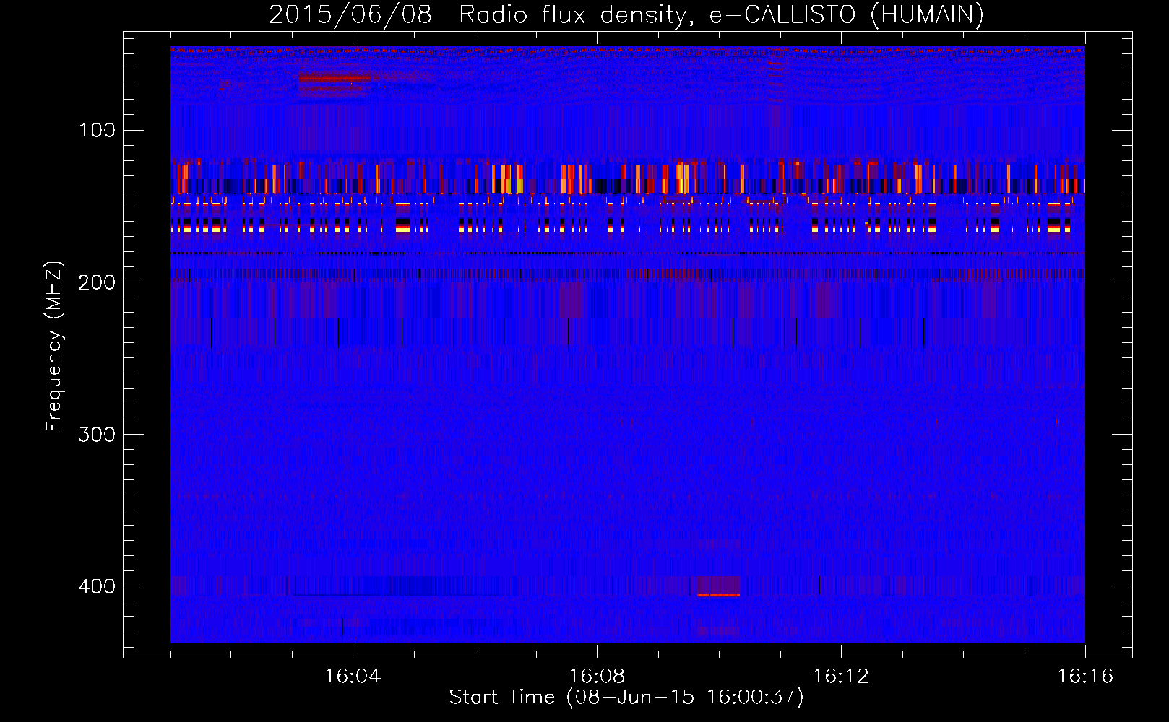Click the 100 frequency tick label
Image resolution: width=1169 pixels, height=722 pixels.
pos(98,130)
